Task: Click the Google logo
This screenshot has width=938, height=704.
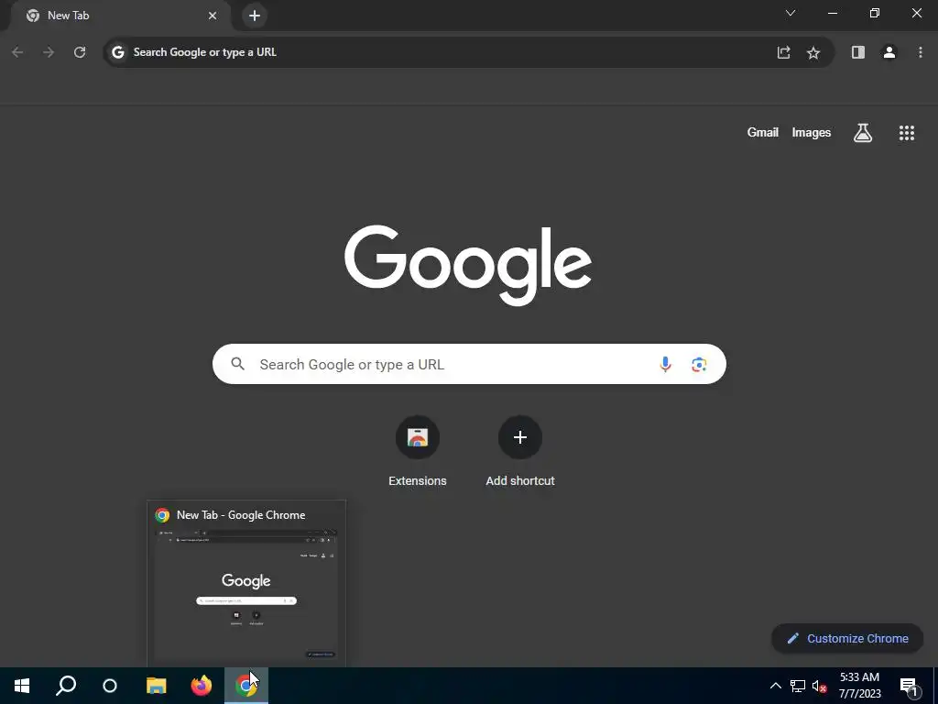Action: (468, 265)
